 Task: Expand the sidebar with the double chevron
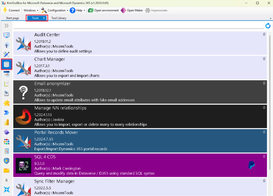click(x=6, y=26)
